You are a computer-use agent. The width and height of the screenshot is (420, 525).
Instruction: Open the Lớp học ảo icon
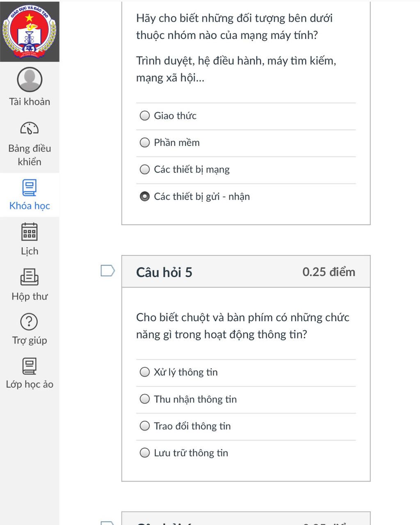(30, 366)
